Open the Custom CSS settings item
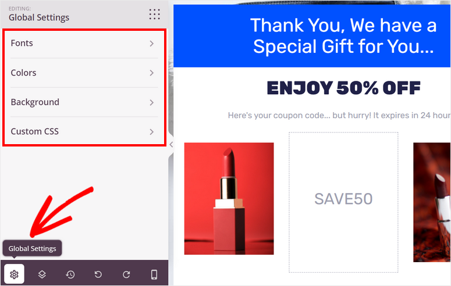The height and width of the screenshot is (286, 451). (84, 131)
